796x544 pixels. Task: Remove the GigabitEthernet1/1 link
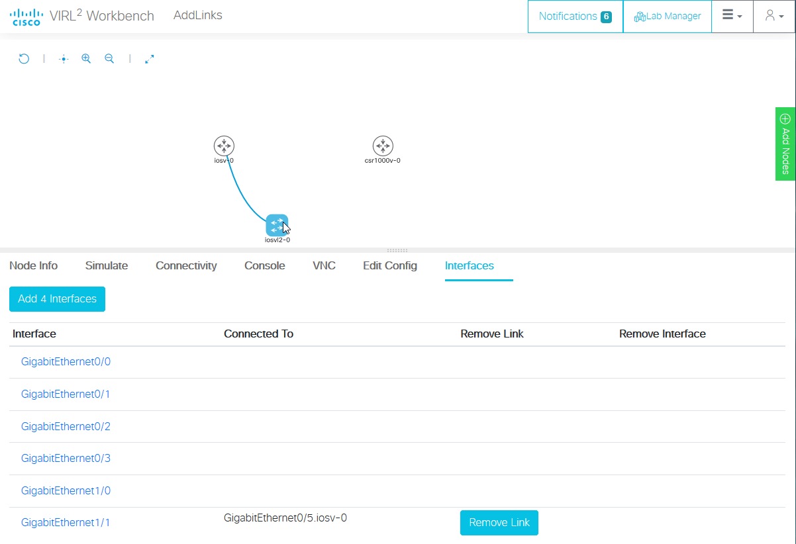(499, 522)
